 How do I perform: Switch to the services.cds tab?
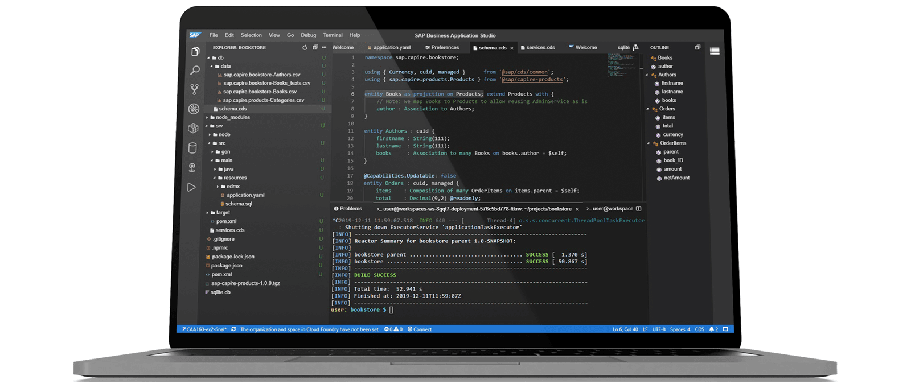pos(537,48)
